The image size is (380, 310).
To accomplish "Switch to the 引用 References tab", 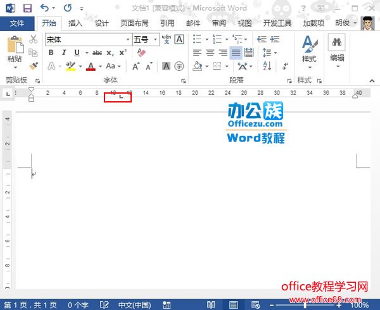I will pos(167,23).
